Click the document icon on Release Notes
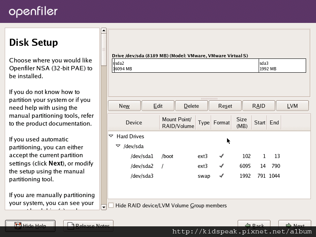316x237 pixels. [x=71, y=226]
